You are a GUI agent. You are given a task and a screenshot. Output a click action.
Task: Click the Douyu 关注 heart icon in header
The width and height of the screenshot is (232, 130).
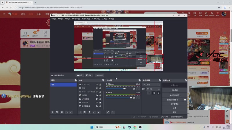189,14
